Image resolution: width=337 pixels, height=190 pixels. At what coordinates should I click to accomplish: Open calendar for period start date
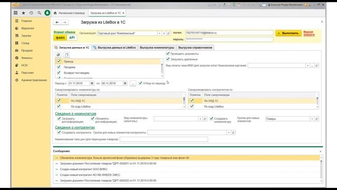tap(92, 83)
